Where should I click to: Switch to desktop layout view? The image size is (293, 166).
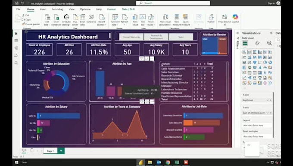(24, 150)
